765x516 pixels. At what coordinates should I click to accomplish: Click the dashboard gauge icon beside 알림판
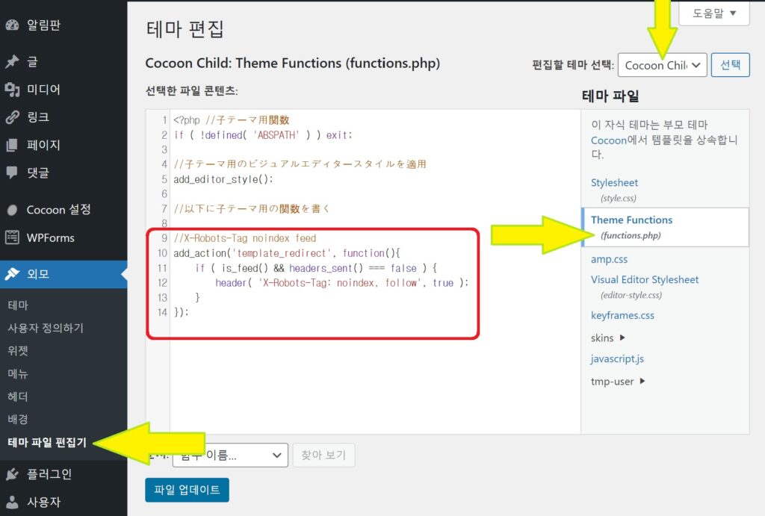pos(12,25)
